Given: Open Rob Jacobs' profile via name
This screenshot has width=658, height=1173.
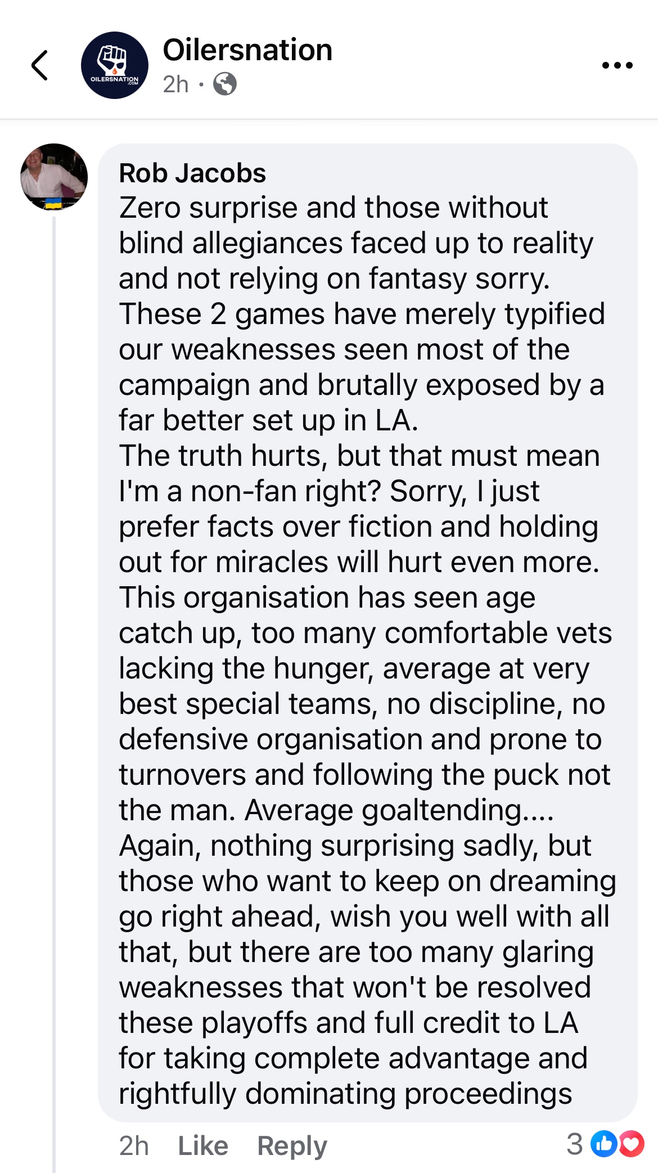Looking at the screenshot, I should click(x=192, y=173).
